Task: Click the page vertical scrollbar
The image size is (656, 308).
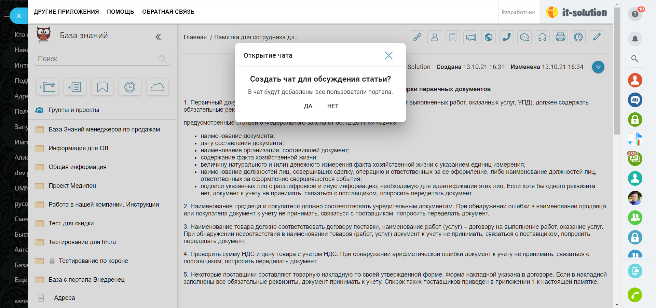Action: (617, 71)
